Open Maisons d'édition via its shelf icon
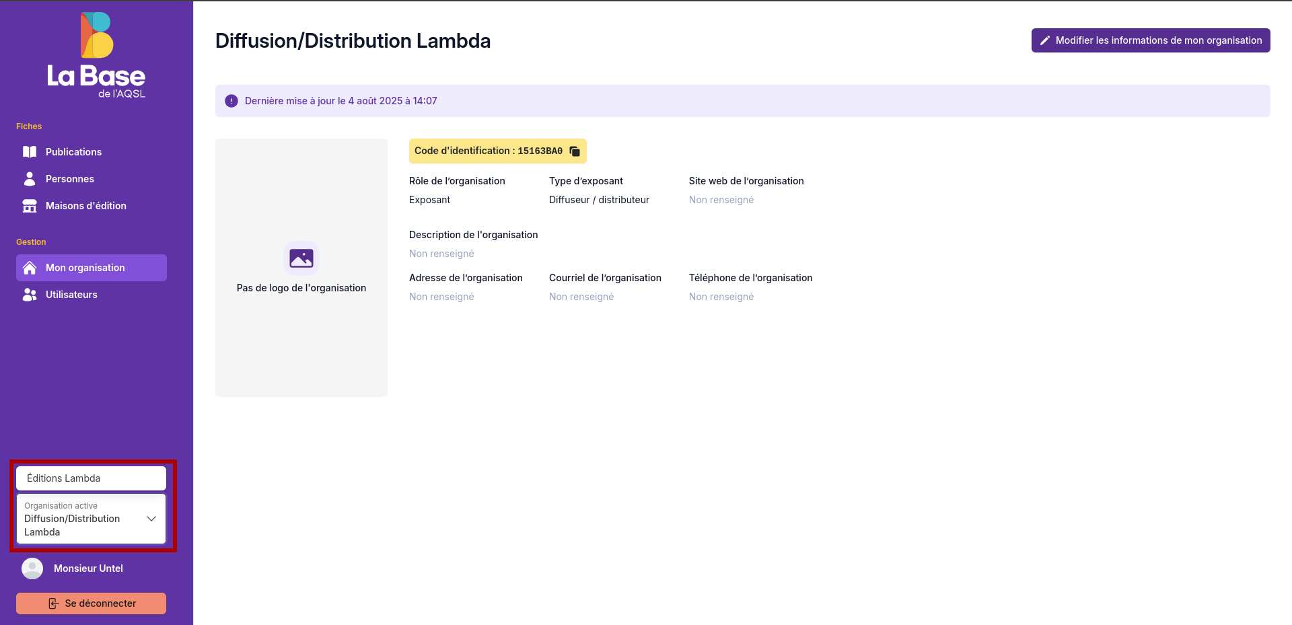Viewport: 1292px width, 625px height. [x=30, y=205]
